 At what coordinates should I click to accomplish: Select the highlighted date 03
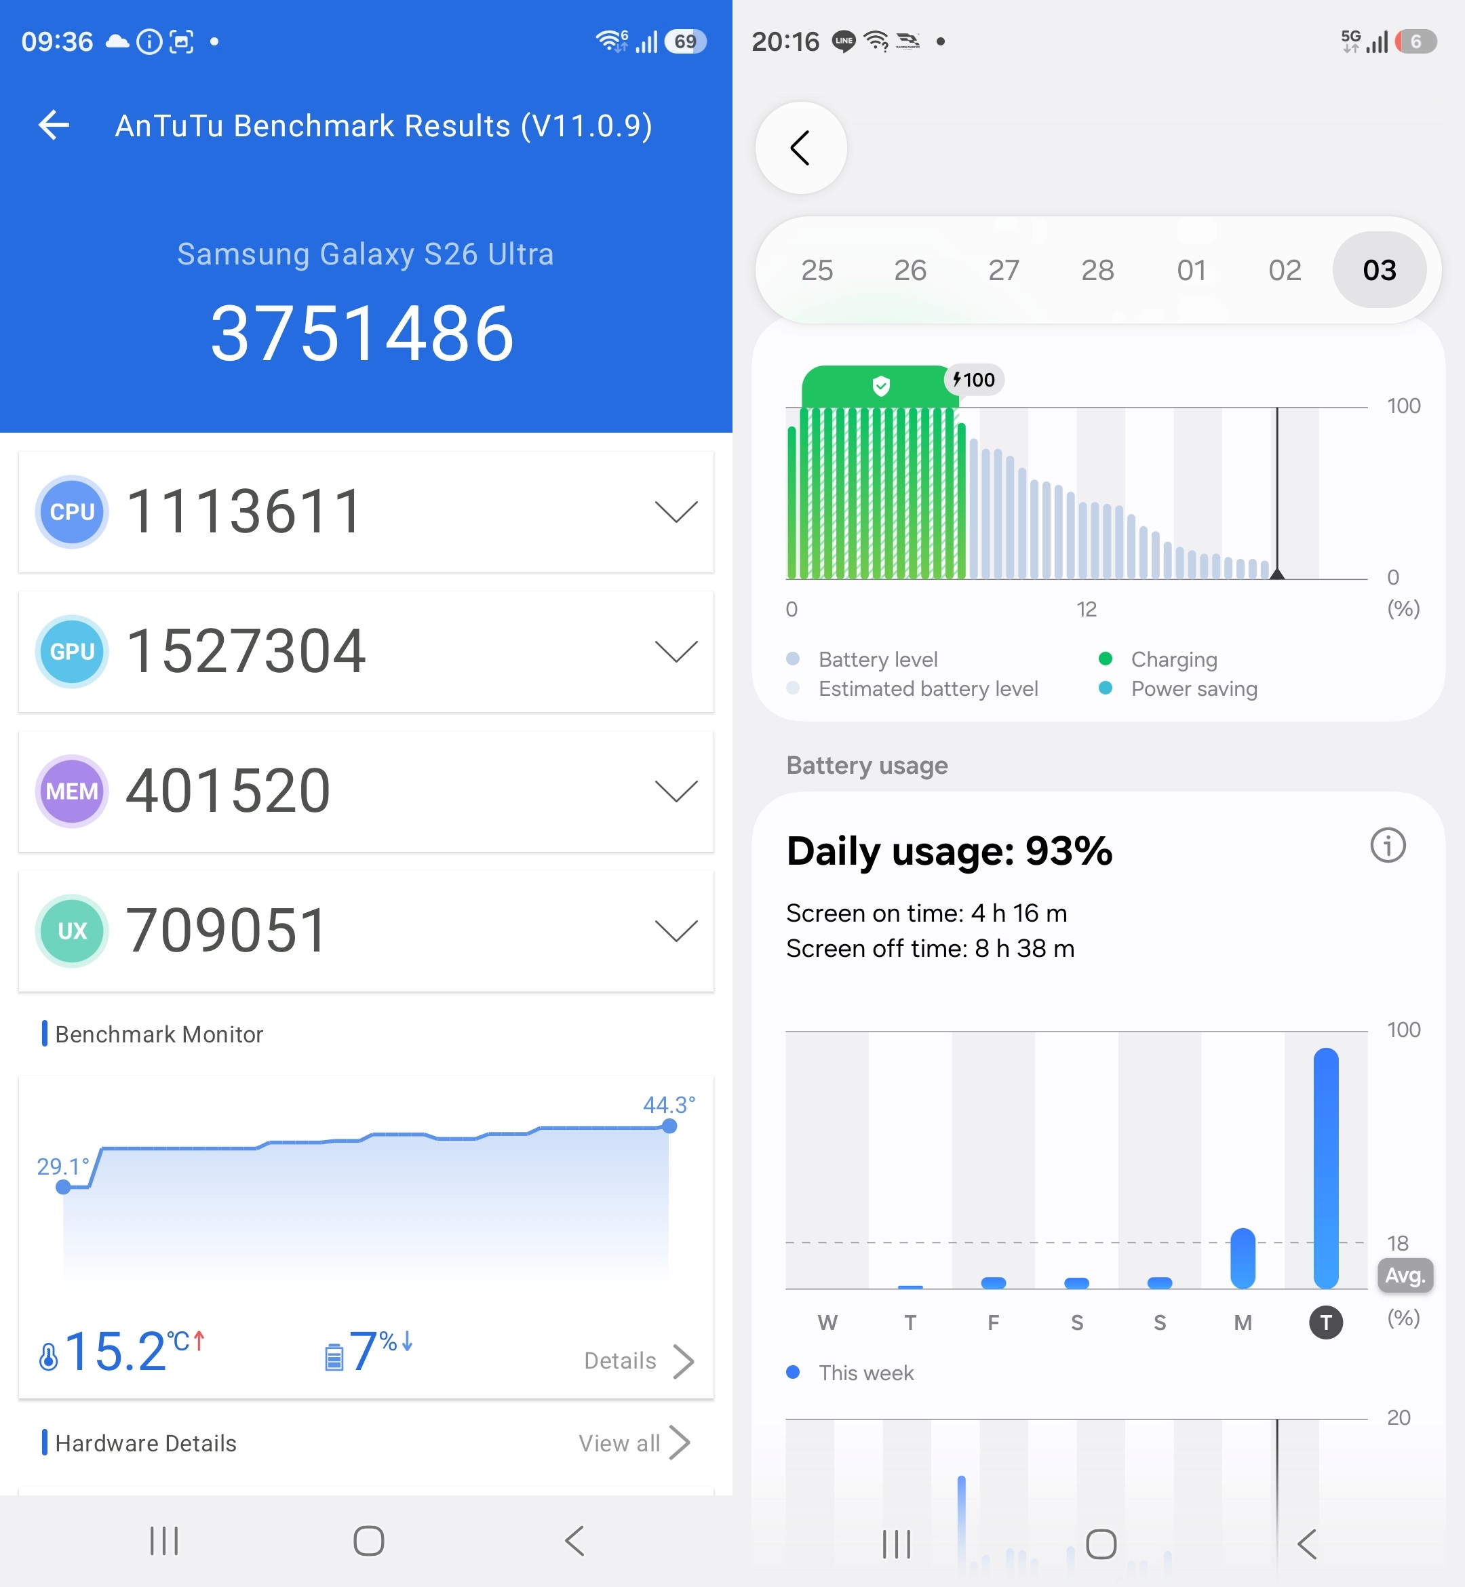[1379, 271]
